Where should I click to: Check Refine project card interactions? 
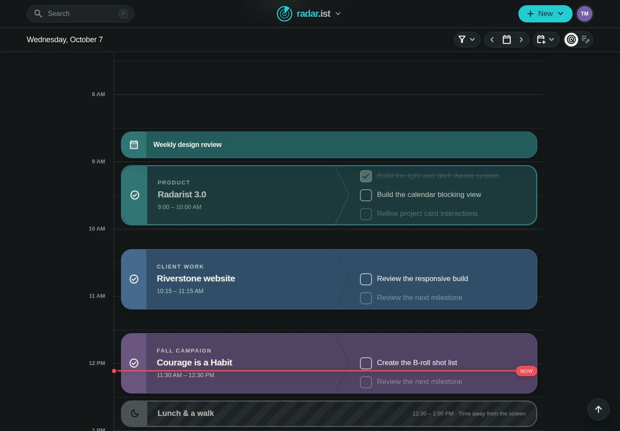(x=366, y=214)
